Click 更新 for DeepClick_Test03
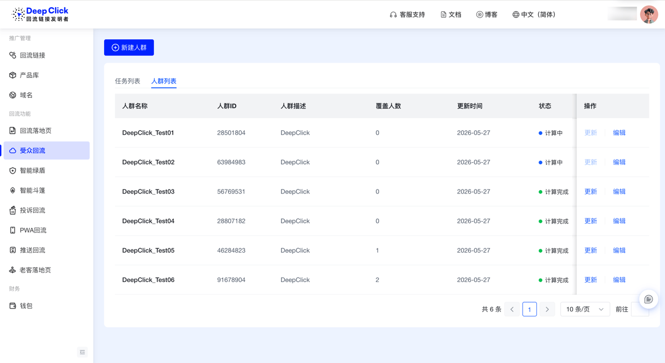Screen dimensions: 665x363 point(591,192)
